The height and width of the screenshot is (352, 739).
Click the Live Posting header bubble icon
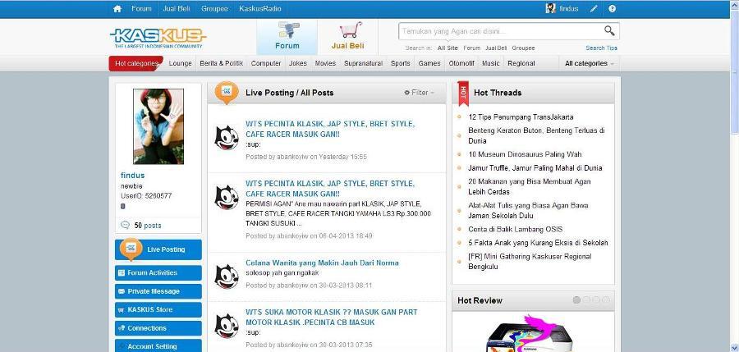[227, 93]
